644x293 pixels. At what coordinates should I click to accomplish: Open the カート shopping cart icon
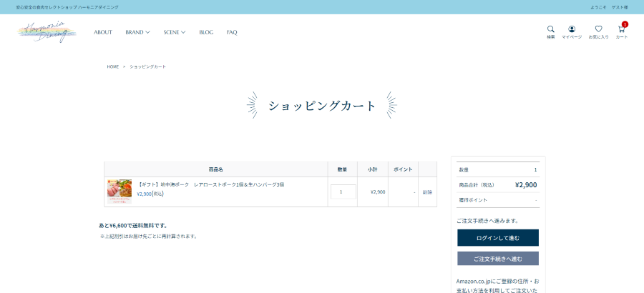pyautogui.click(x=621, y=30)
